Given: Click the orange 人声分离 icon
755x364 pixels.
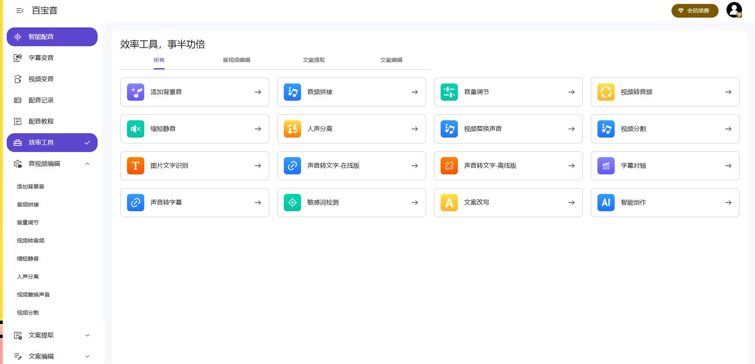Looking at the screenshot, I should pyautogui.click(x=292, y=129).
